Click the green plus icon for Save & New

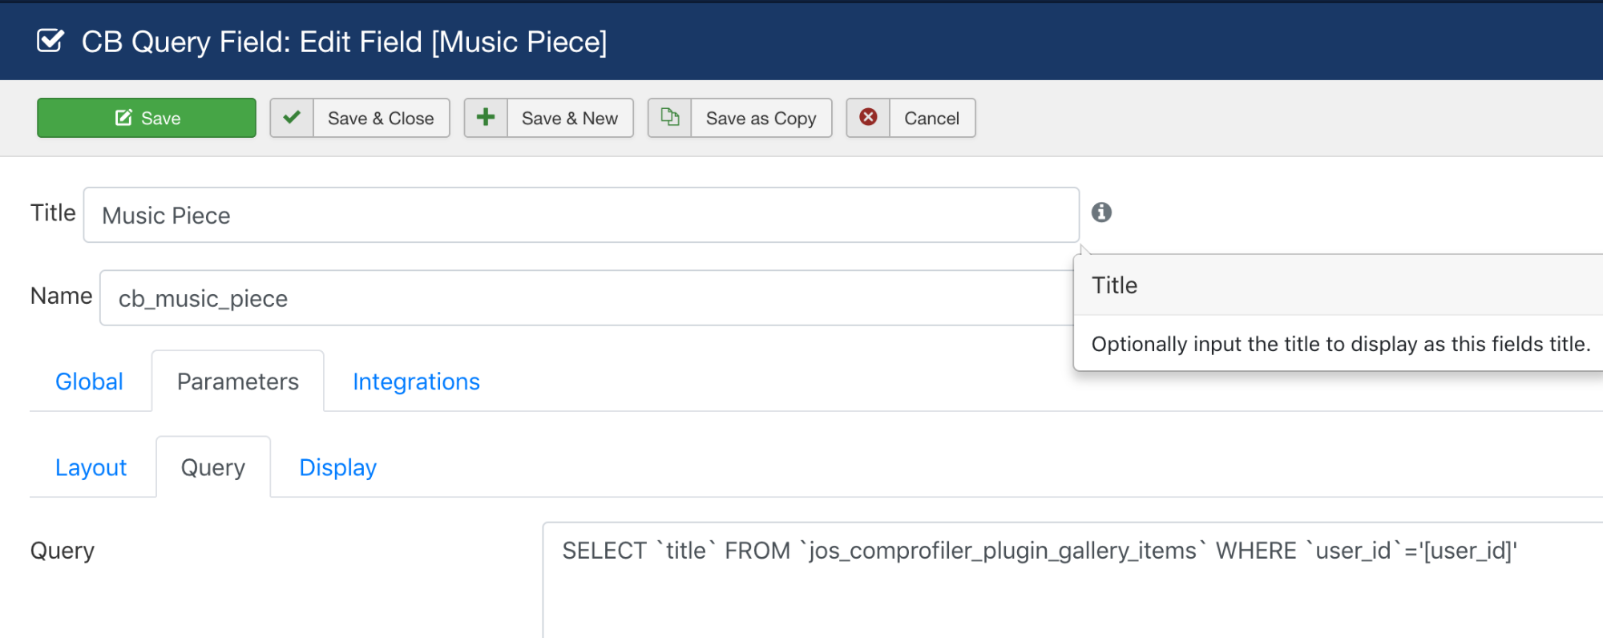(x=486, y=118)
